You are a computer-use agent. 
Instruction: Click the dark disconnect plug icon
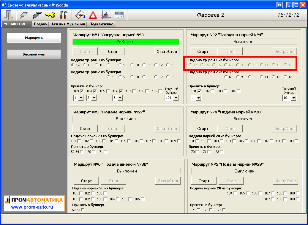point(37,15)
